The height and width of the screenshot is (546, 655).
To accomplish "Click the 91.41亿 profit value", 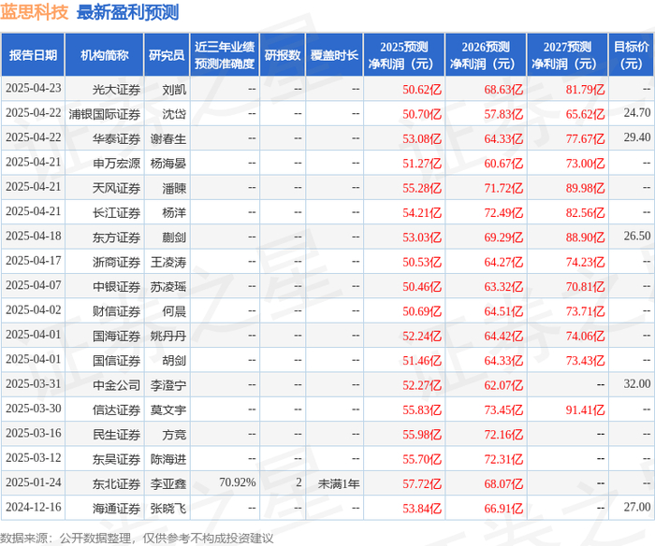I will [x=585, y=409].
